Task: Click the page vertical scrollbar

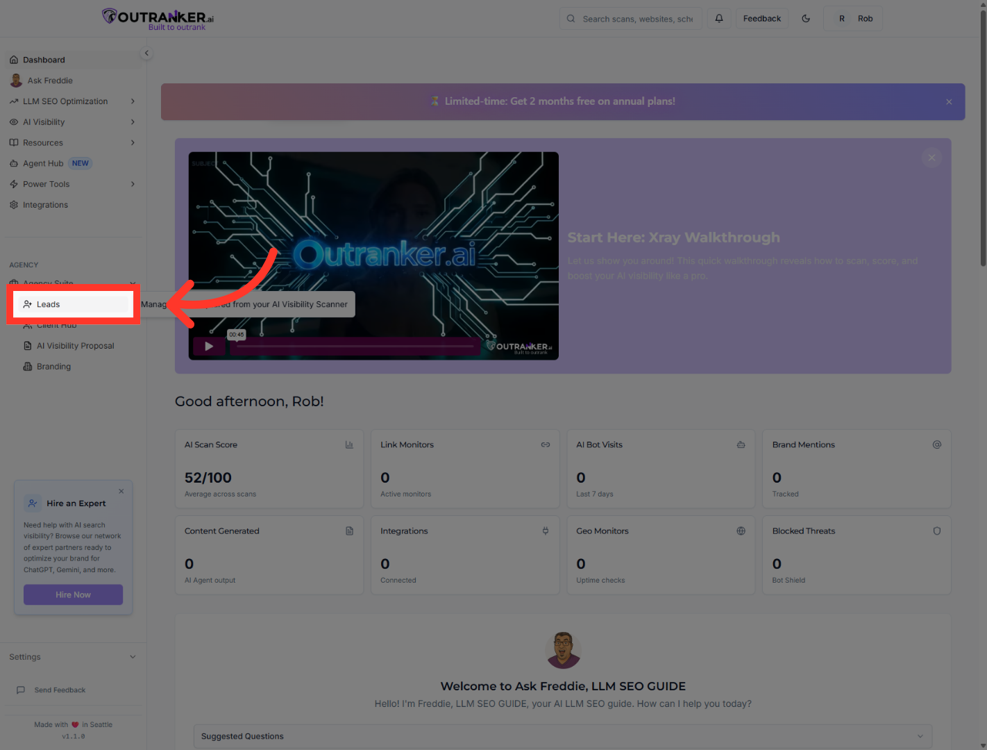Action: coord(983,139)
